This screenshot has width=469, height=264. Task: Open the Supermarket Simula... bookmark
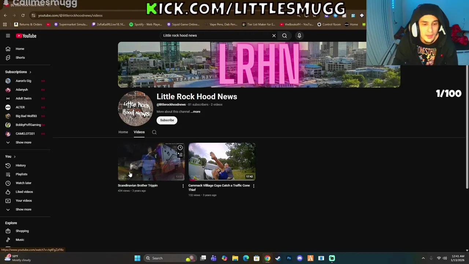point(71,25)
